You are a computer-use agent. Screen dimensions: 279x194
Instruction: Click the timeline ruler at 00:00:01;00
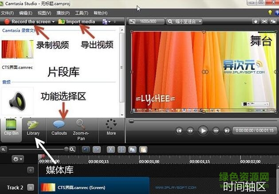tap(149, 161)
